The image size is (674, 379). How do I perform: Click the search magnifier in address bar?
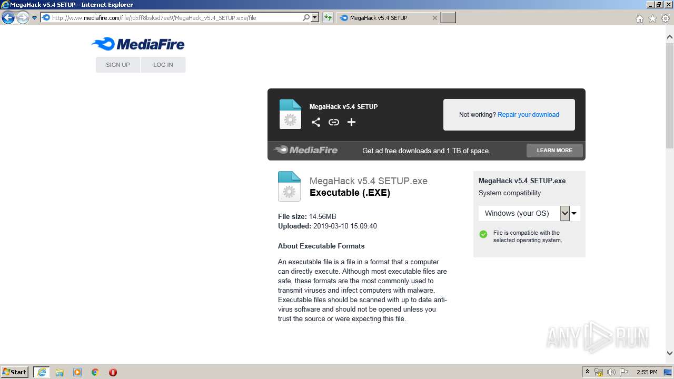pyautogui.click(x=306, y=17)
